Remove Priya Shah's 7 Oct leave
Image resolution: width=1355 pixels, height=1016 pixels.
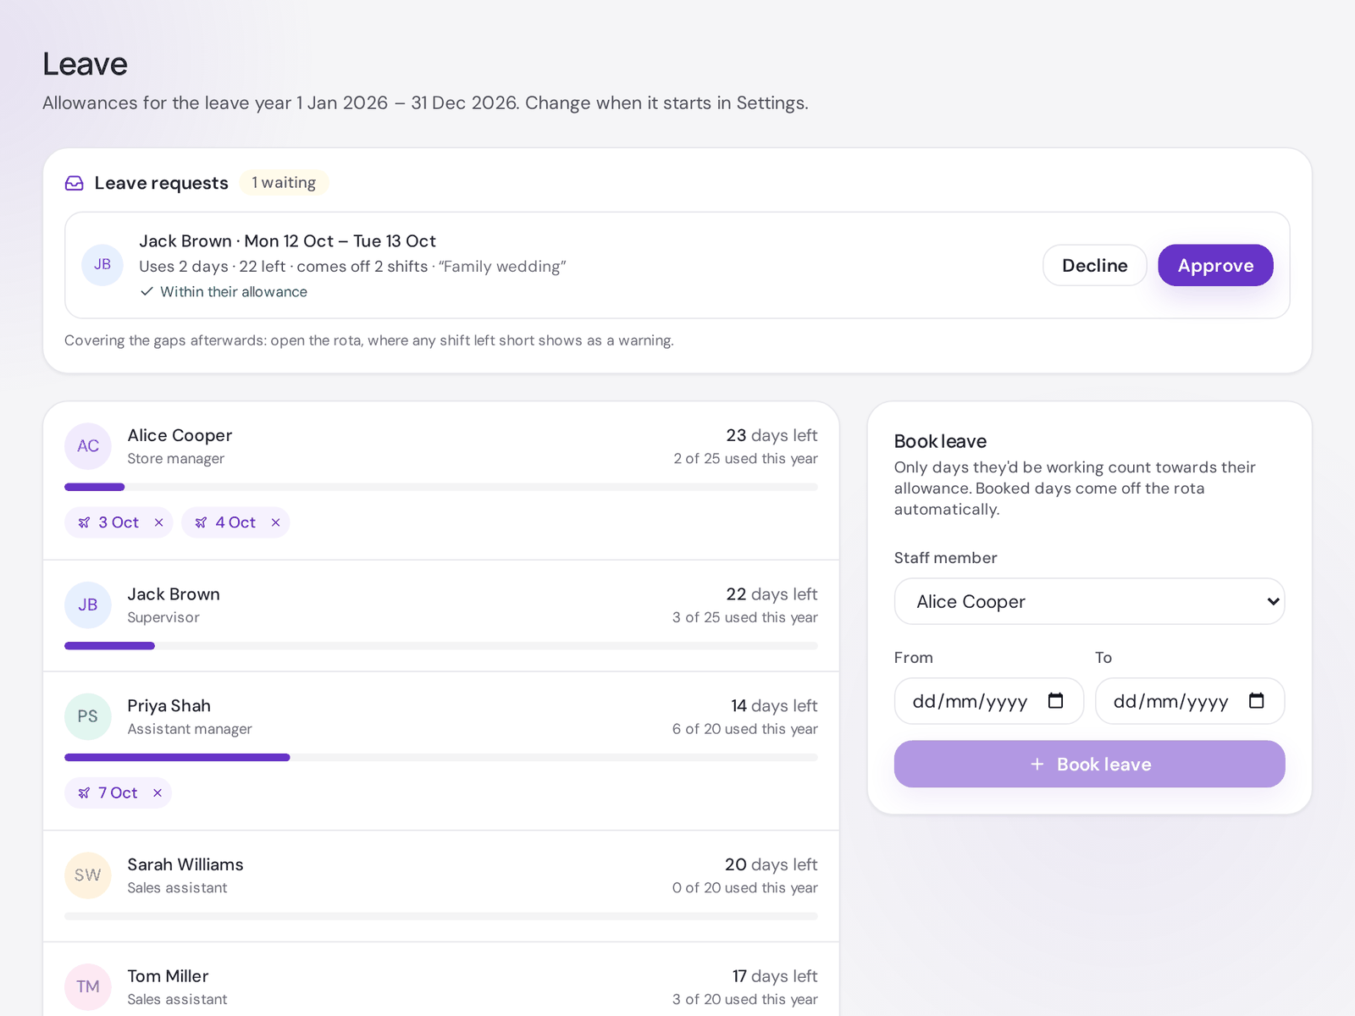(157, 793)
